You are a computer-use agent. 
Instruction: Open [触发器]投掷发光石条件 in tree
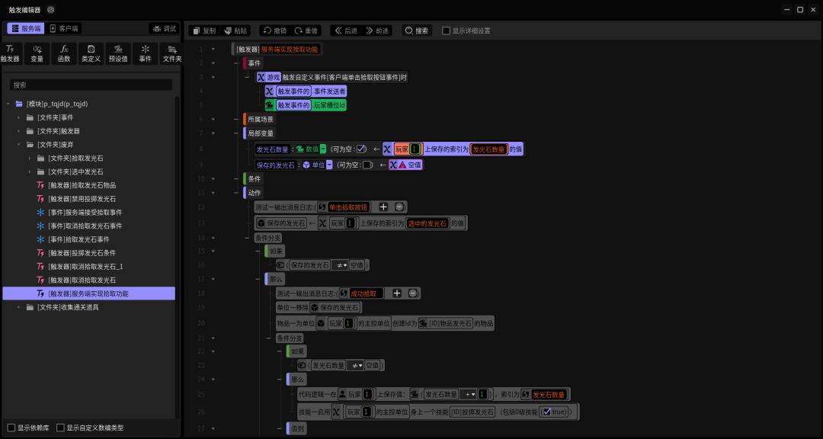click(82, 253)
